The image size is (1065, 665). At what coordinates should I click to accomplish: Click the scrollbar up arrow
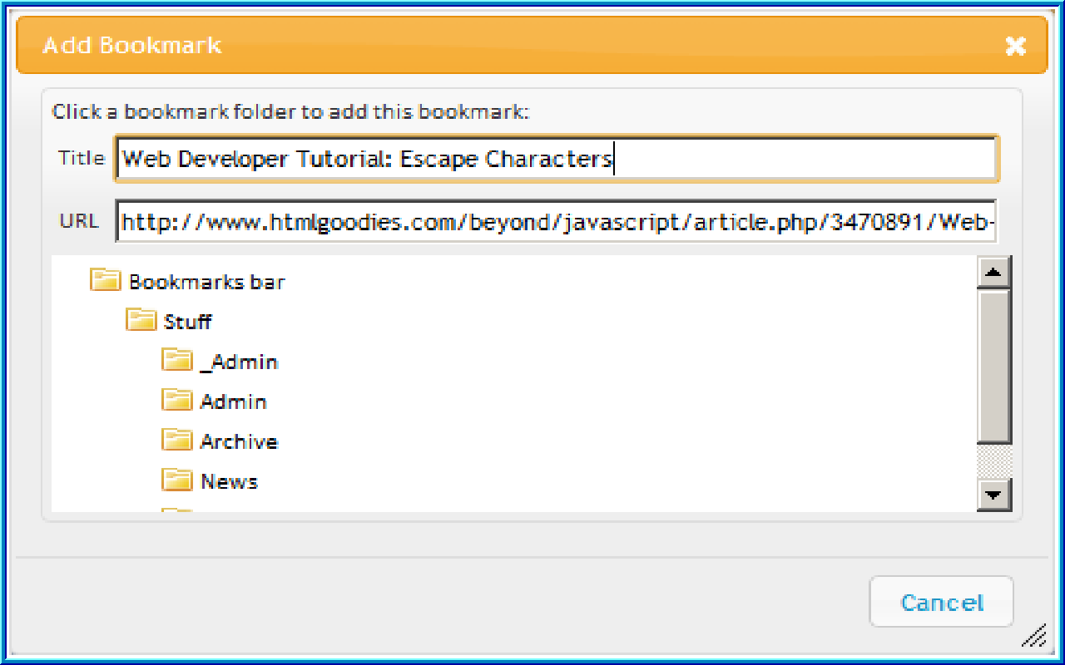(994, 271)
